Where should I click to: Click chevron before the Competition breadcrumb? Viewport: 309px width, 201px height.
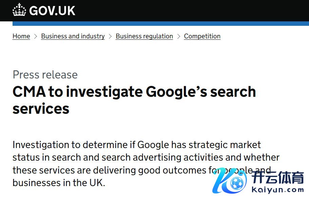click(178, 36)
